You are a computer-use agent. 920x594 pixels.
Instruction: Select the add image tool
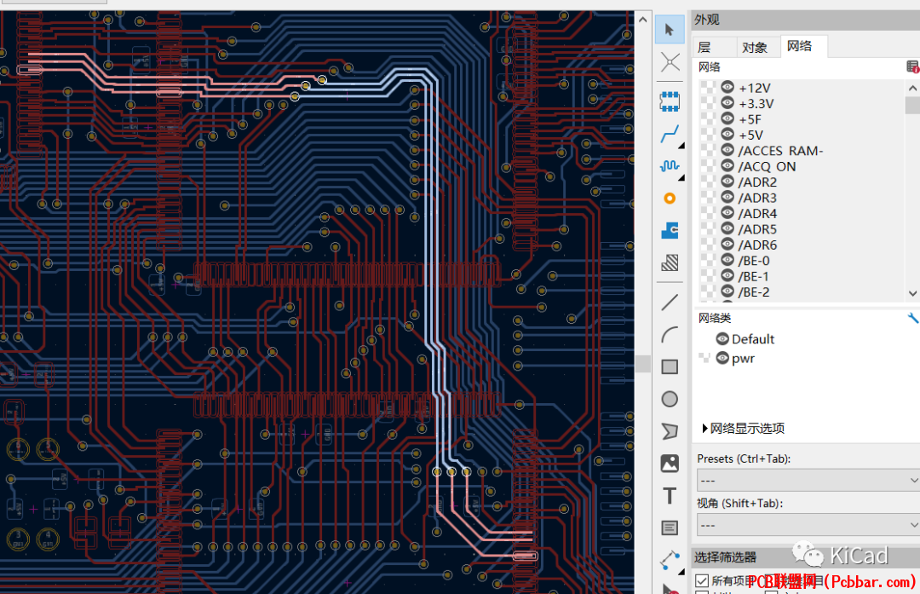point(670,464)
